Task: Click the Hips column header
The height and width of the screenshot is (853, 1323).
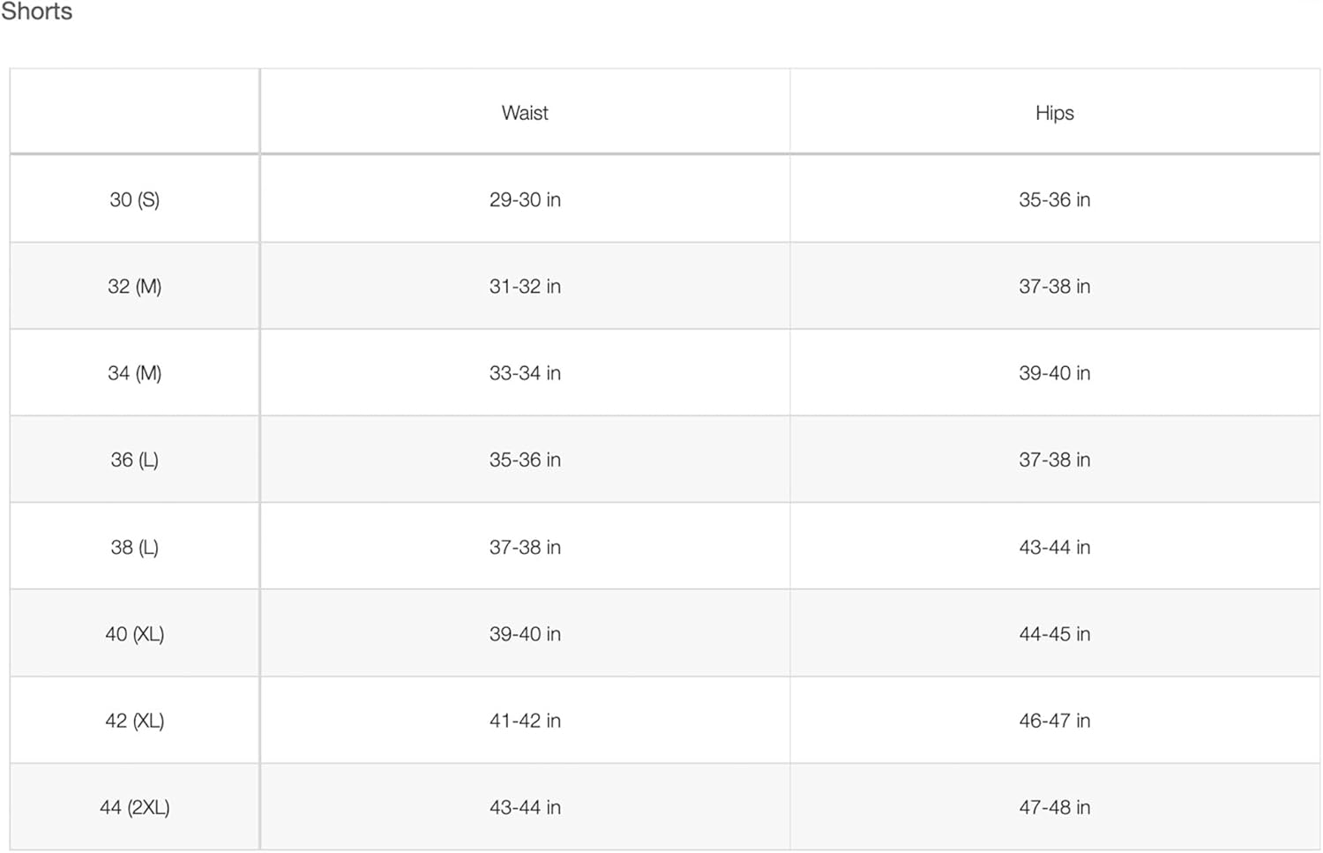Action: (x=1054, y=113)
